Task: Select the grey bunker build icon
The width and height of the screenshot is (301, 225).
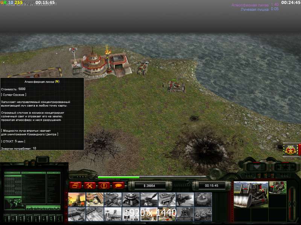Action: pos(131,199)
